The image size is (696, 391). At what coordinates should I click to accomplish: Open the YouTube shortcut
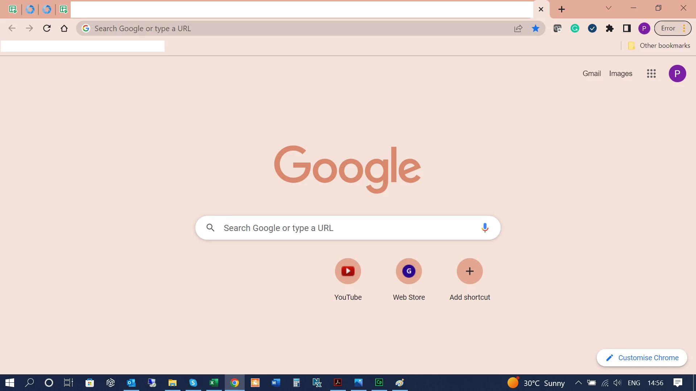pyautogui.click(x=348, y=271)
